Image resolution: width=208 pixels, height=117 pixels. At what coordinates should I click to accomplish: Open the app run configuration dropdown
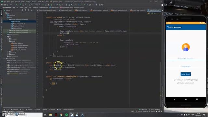pos(23,5)
